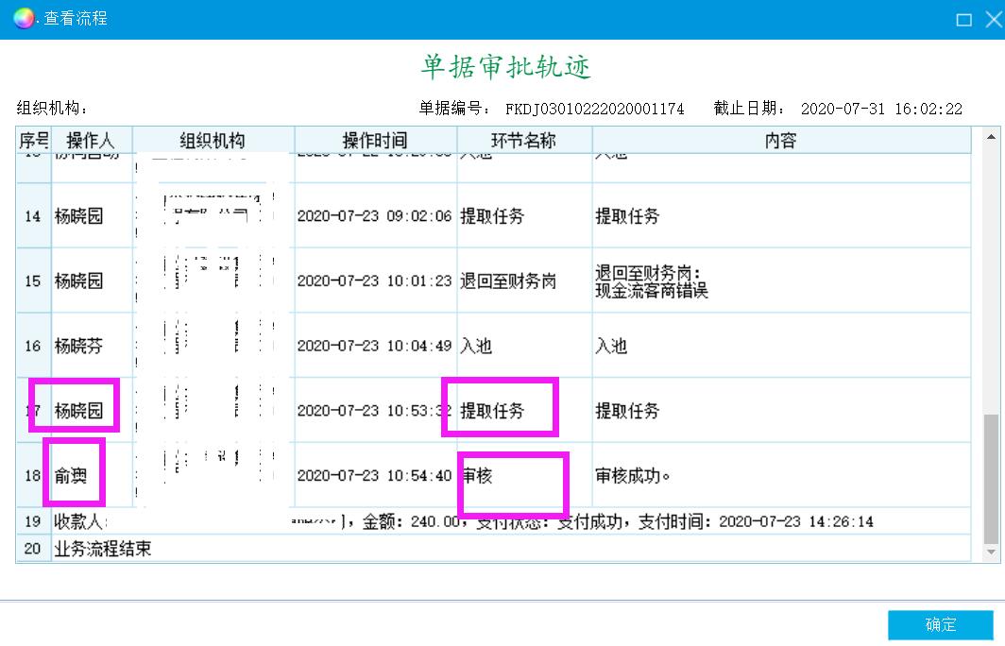Select row number 14 cell
The image size is (1005, 646).
coord(34,216)
